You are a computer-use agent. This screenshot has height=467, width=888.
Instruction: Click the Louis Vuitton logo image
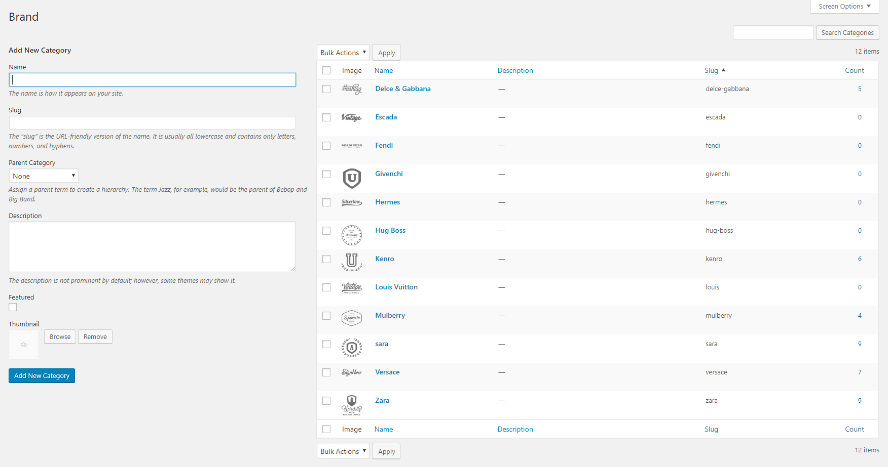pos(352,288)
